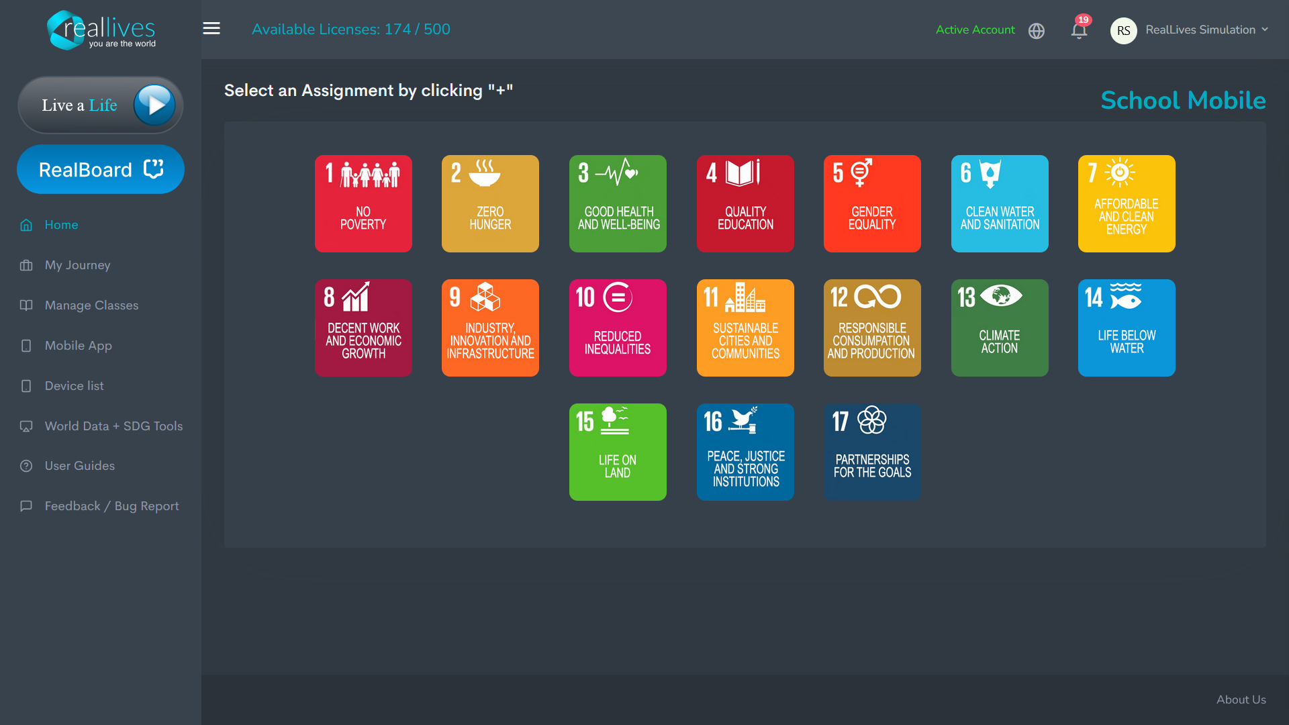Select SDG 7 Affordable and Clean Energy tile
1289x725 pixels.
pyautogui.click(x=1127, y=203)
